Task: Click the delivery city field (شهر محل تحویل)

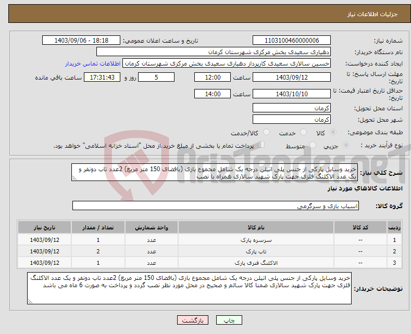Action: 292,119
